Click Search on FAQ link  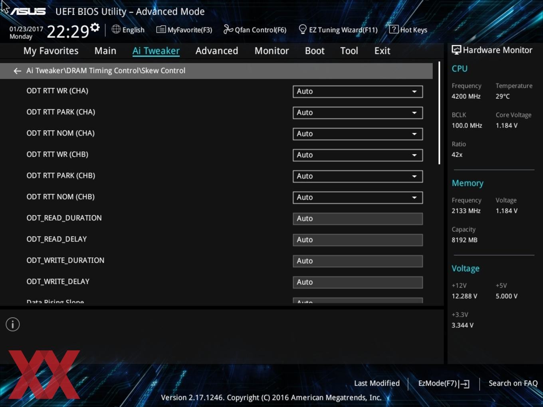[513, 383]
